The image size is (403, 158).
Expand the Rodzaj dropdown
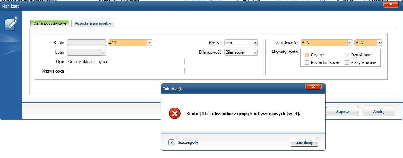pyautogui.click(x=255, y=43)
